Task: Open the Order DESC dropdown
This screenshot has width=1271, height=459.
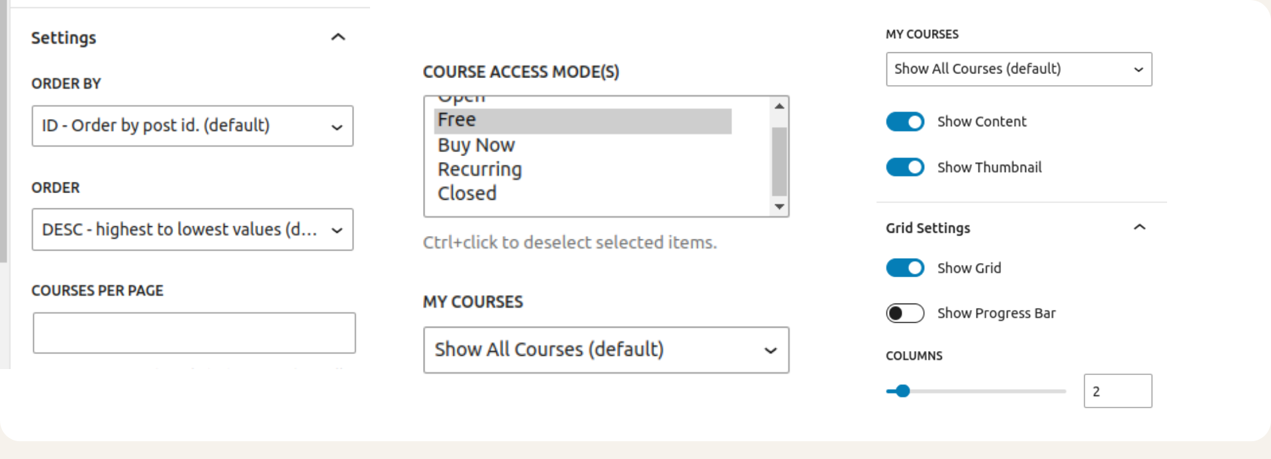Action: 192,230
